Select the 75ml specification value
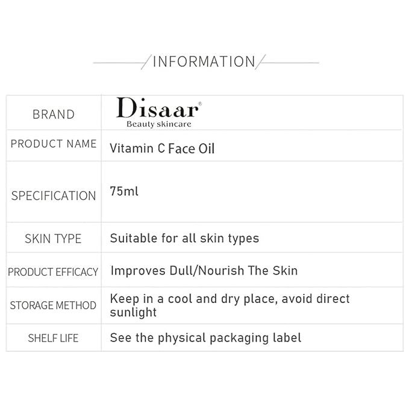This screenshot has height=409, width=409. pos(124,191)
